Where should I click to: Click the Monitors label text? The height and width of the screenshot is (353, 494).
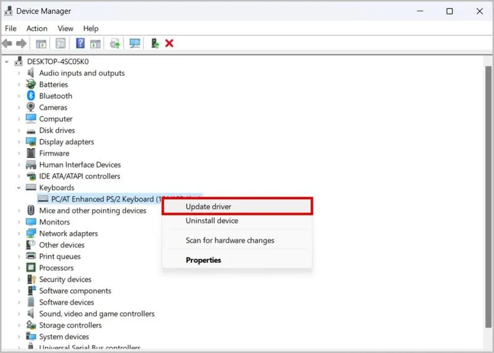point(54,222)
